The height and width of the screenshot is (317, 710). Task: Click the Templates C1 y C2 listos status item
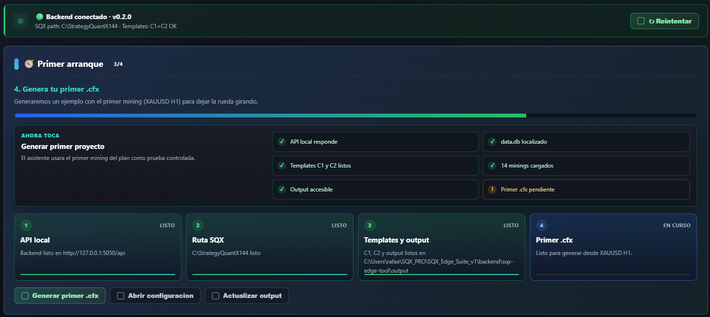point(375,166)
